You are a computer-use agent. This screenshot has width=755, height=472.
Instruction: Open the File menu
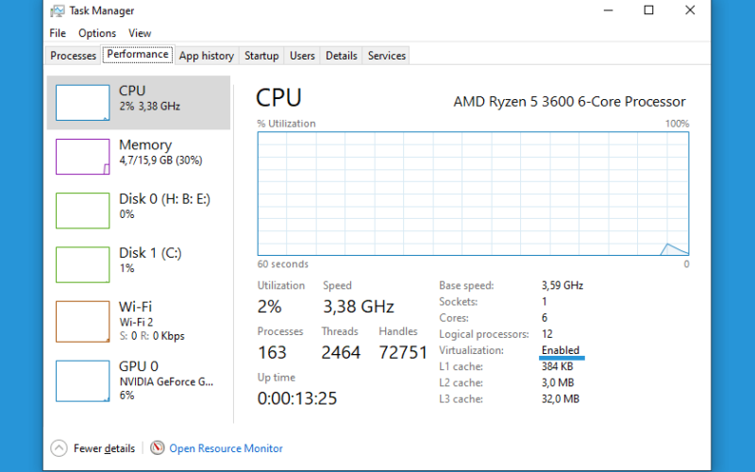[x=58, y=33]
